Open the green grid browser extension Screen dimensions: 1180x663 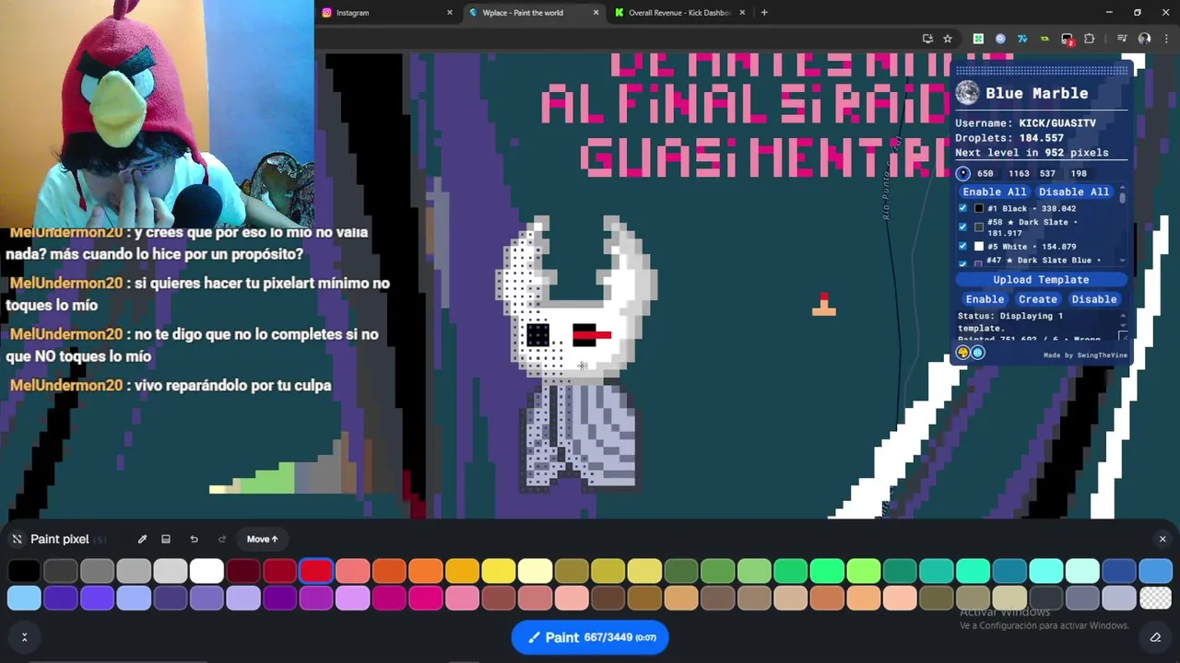(x=978, y=39)
